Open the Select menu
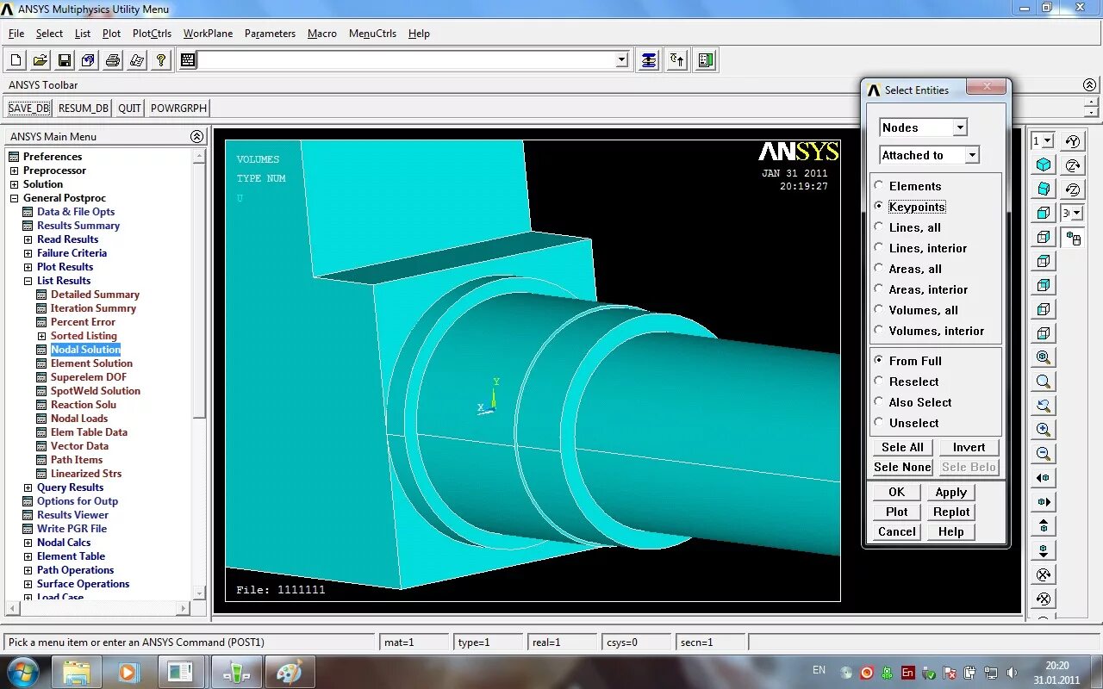 point(49,34)
